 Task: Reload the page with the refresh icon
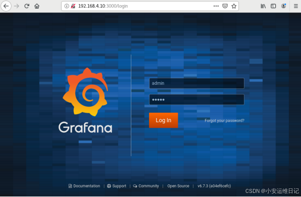pos(27,6)
